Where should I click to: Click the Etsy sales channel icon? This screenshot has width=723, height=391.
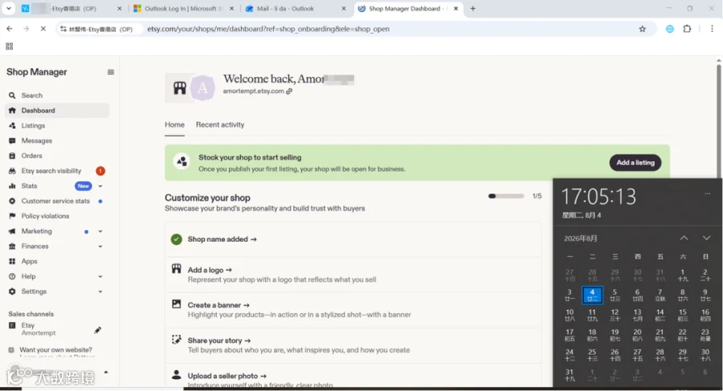(x=12, y=325)
